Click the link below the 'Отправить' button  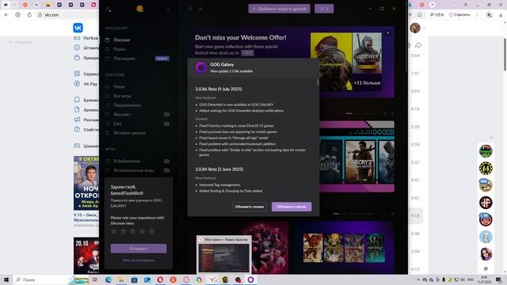(x=139, y=260)
